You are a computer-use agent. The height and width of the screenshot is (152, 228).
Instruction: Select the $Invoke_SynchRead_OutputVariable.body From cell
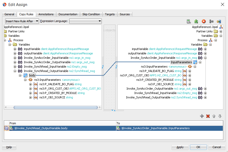[62, 128]
